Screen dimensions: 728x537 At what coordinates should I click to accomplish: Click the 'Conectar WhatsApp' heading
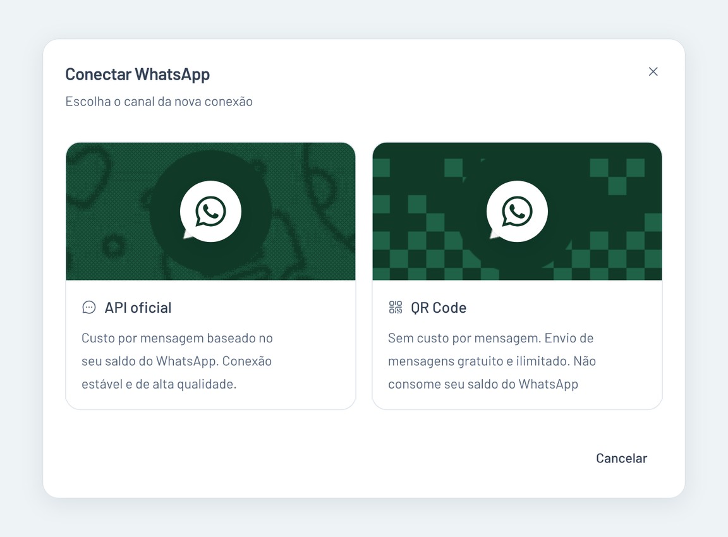[x=137, y=75]
